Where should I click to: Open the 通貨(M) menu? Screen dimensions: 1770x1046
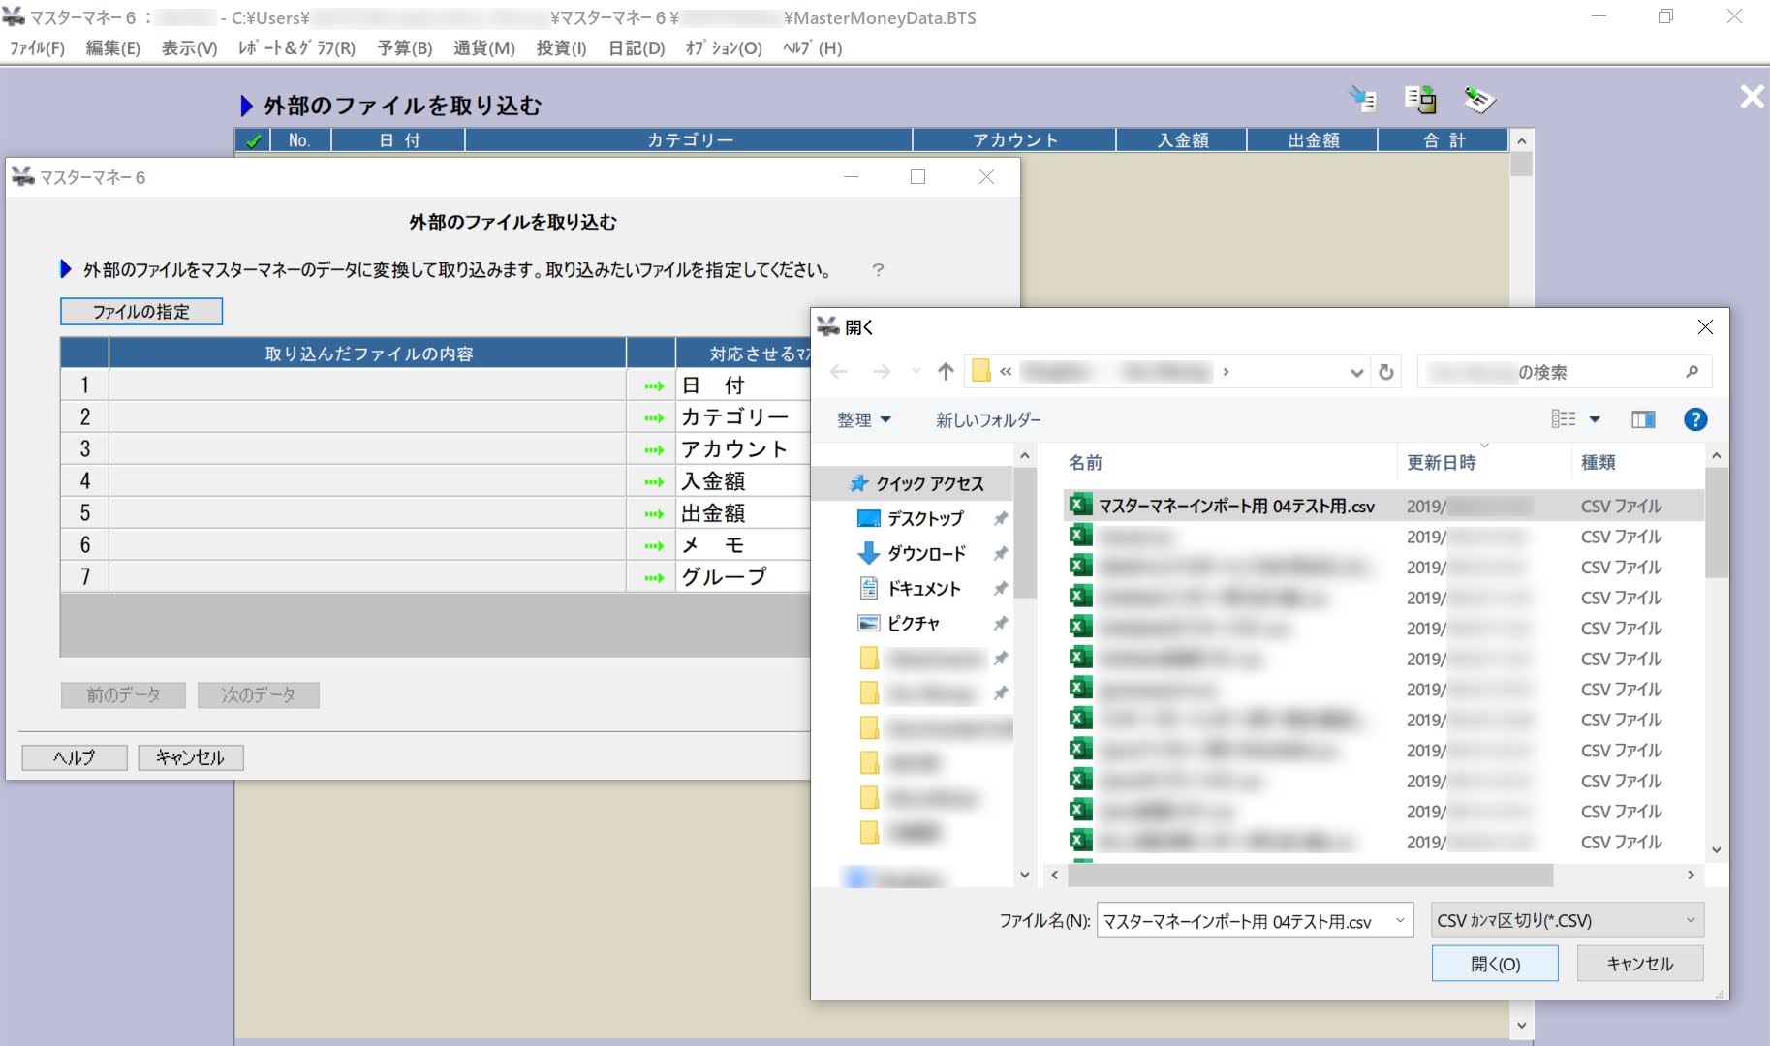pyautogui.click(x=483, y=47)
